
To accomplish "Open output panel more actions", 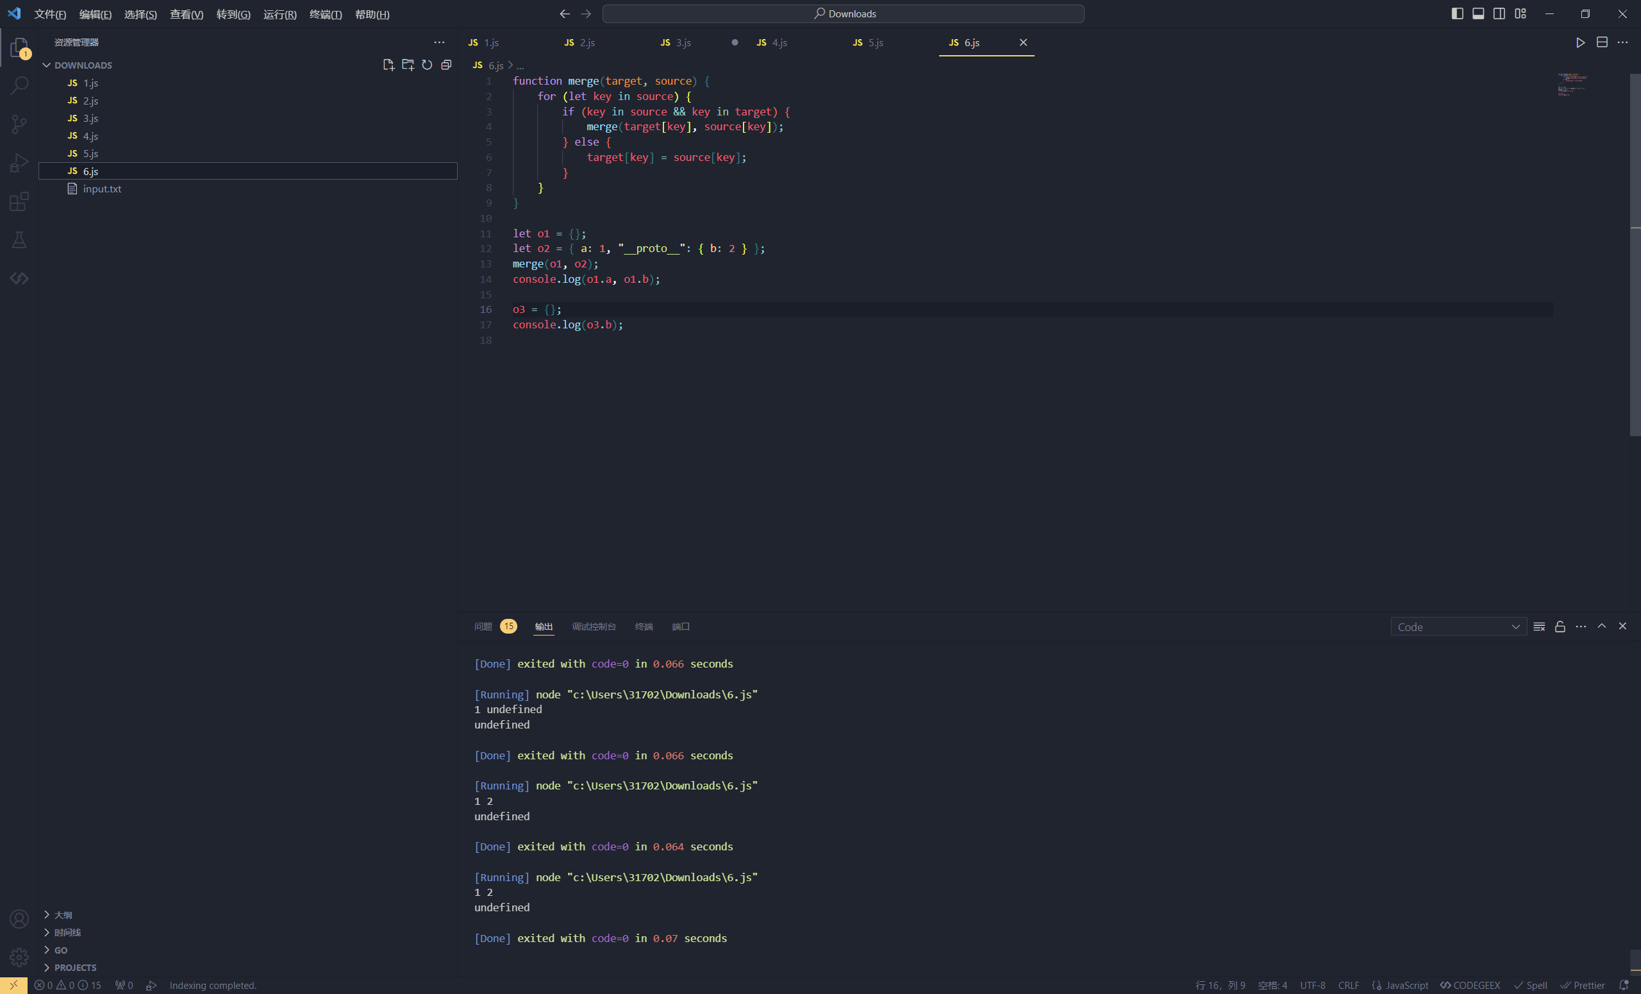I will coord(1580,627).
